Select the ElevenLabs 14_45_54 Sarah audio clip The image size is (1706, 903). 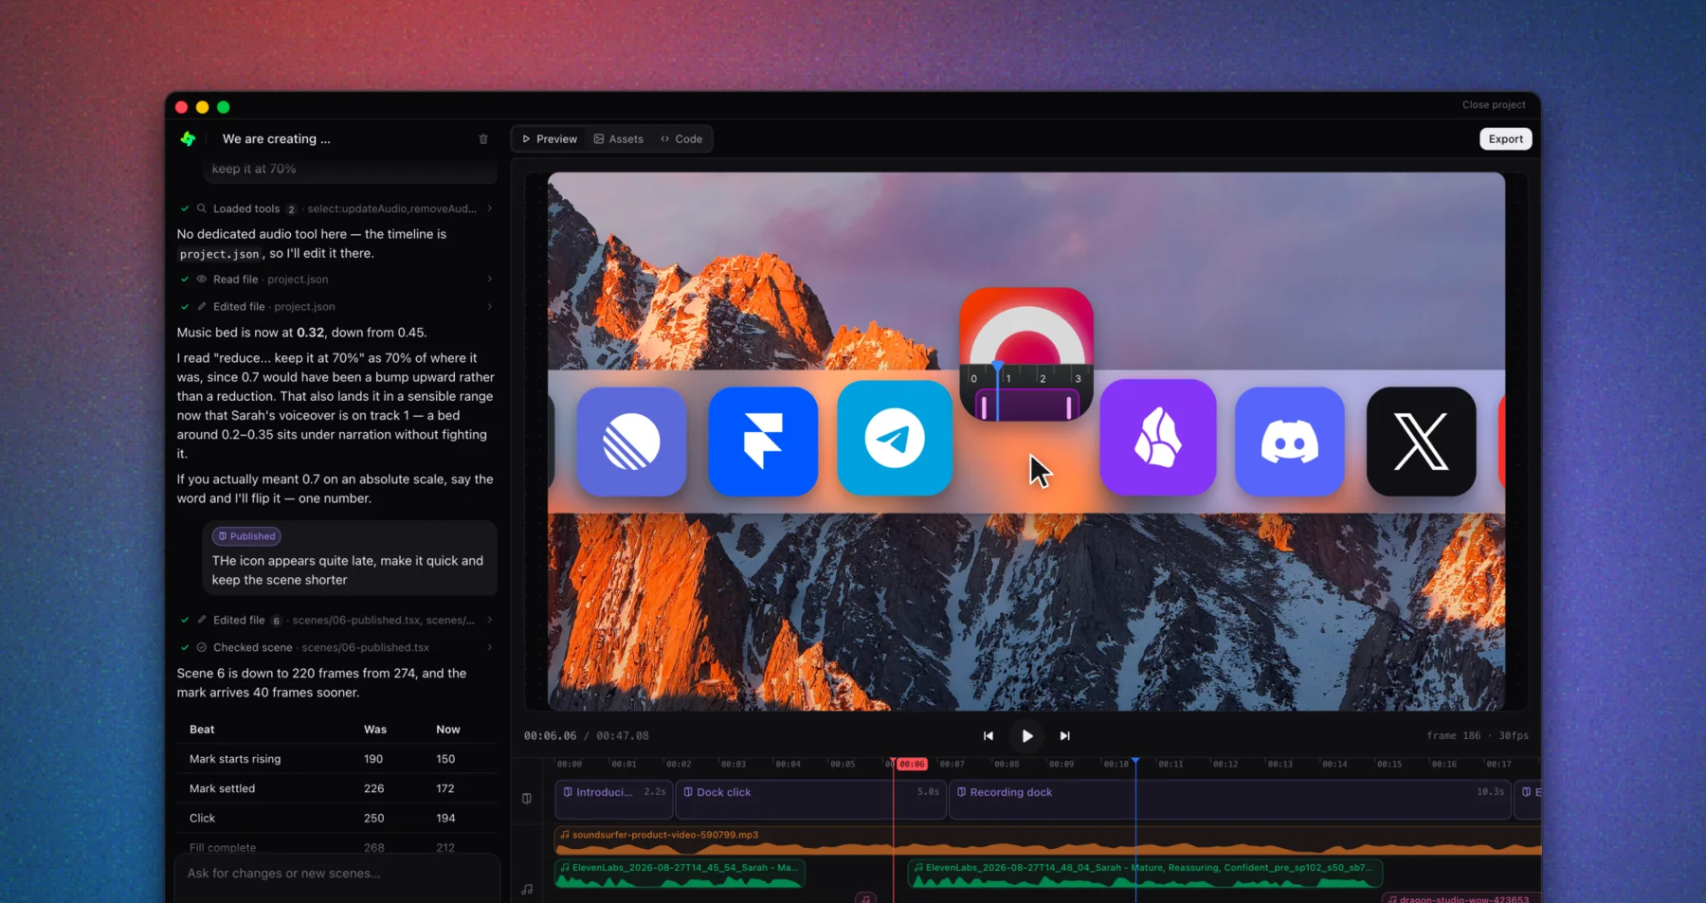point(680,874)
